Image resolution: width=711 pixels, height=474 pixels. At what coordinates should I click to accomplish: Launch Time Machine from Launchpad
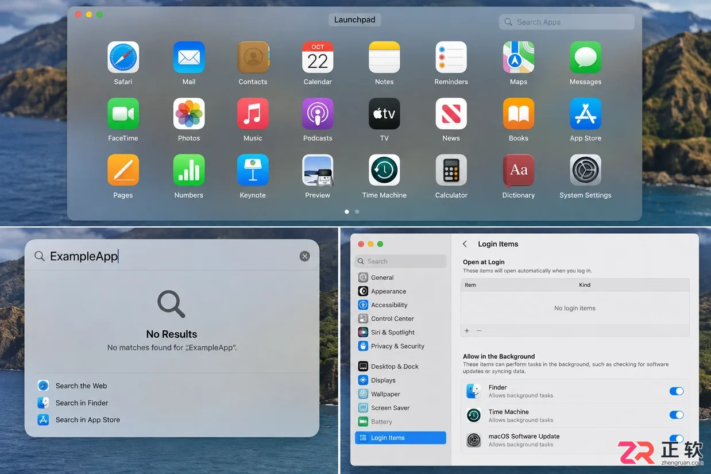(x=384, y=170)
